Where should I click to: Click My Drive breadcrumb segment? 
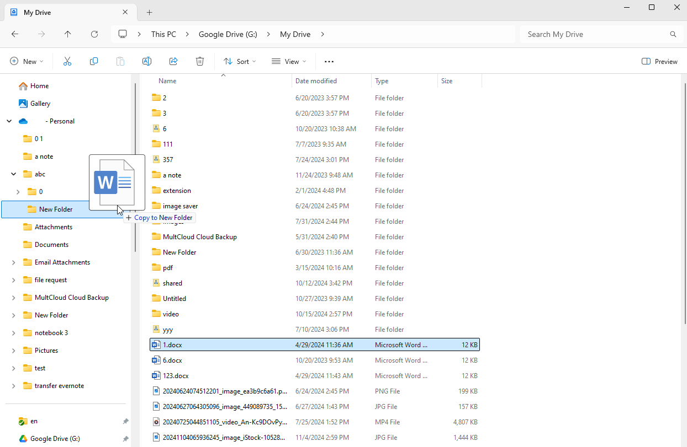click(x=295, y=34)
